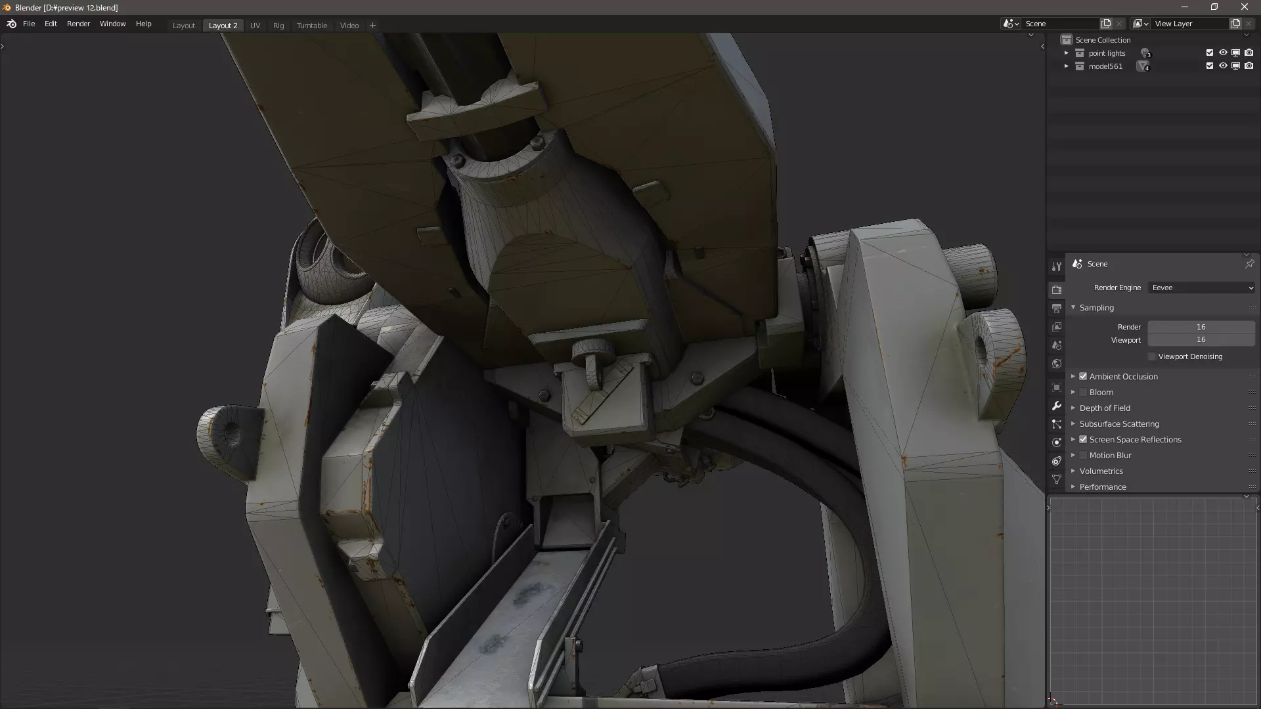Open the Object properties tab
This screenshot has width=1261, height=709.
click(1057, 387)
